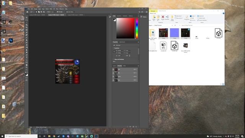Click Rename icon in Explorer ribbon

click(167, 17)
